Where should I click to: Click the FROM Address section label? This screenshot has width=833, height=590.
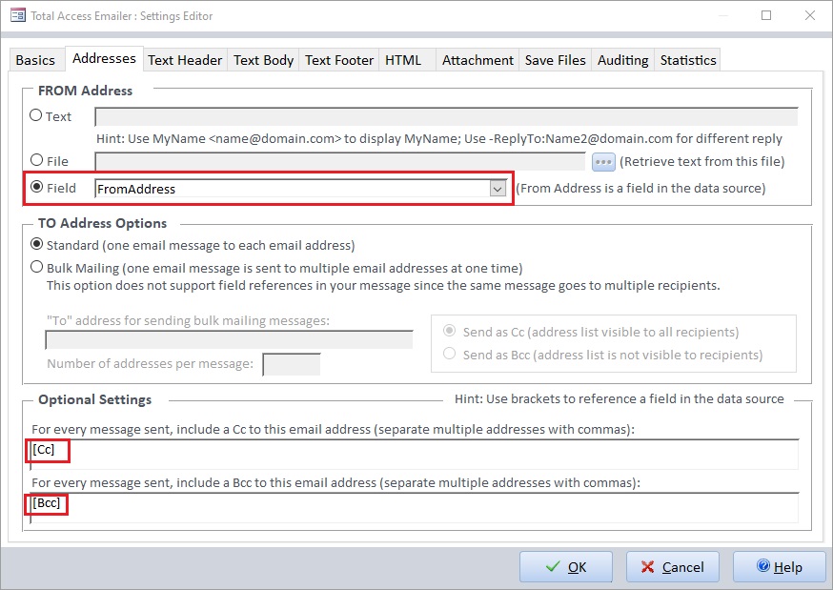(x=85, y=91)
